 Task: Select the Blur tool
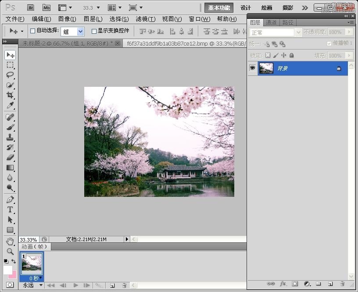(x=10, y=178)
